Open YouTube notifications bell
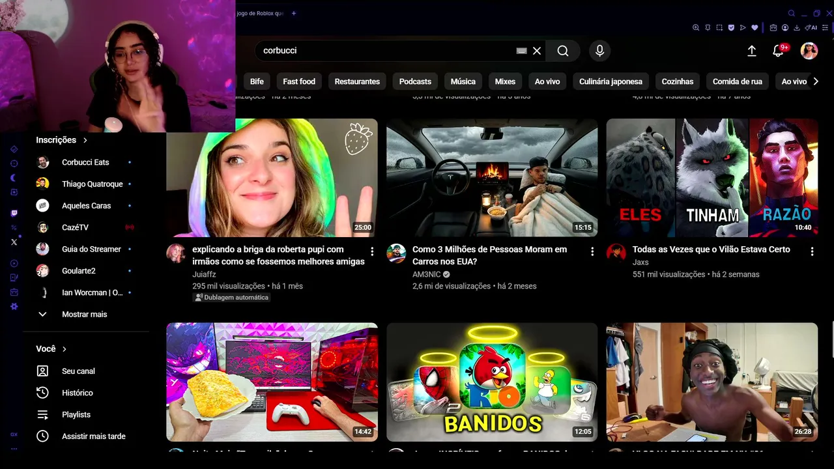The image size is (834, 469). pos(778,51)
